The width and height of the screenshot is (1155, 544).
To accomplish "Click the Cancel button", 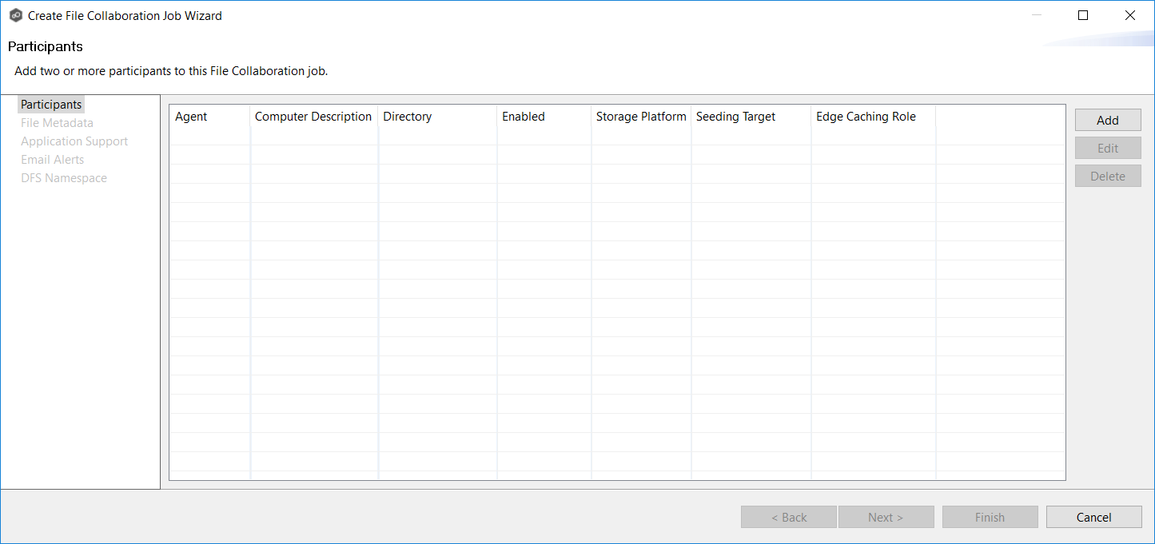I will click(1093, 517).
